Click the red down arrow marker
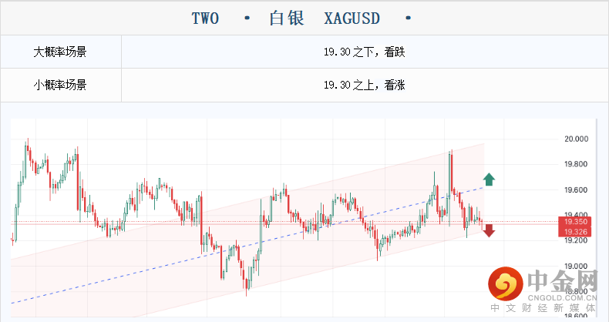 (x=489, y=230)
